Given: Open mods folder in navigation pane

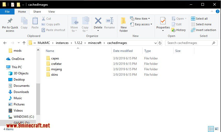Looking at the screenshot, I should click(15, 51).
